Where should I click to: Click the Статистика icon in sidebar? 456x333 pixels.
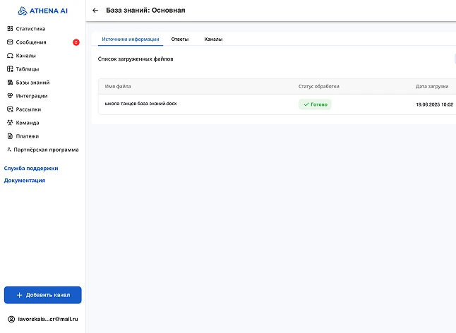coord(10,29)
